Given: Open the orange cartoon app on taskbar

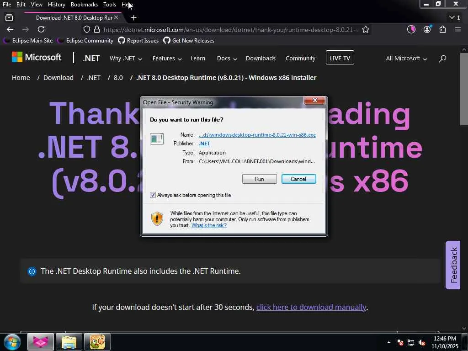Looking at the screenshot, I should click(97, 342).
